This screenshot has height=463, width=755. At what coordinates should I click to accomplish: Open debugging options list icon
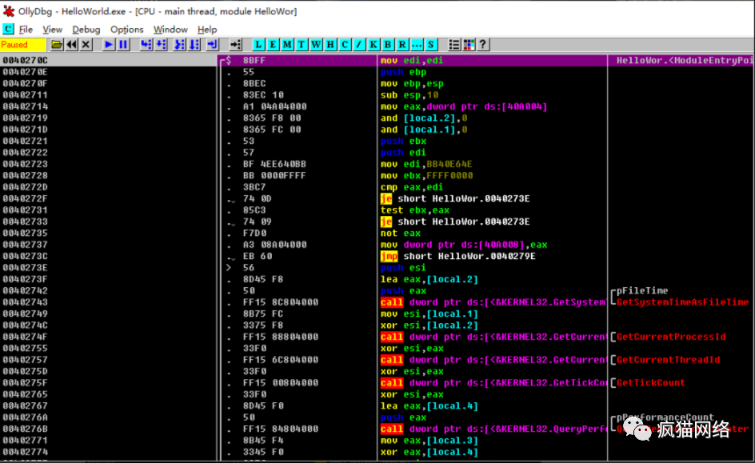(x=454, y=45)
